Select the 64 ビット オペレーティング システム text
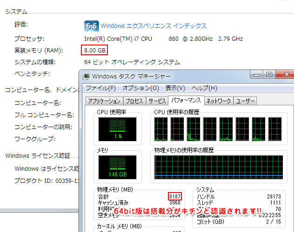 (x=132, y=62)
